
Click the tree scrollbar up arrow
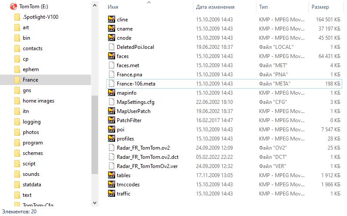[x=95, y=5]
